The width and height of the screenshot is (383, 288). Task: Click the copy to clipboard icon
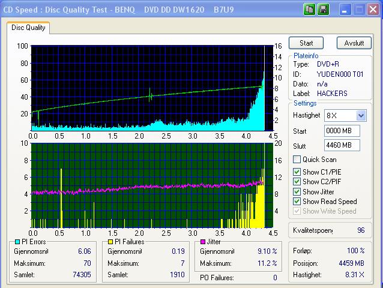pyautogui.click(x=309, y=10)
